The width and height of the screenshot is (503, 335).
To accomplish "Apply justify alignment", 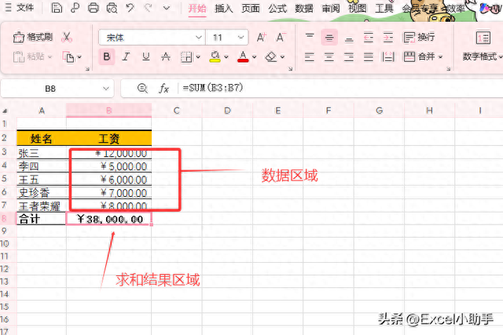I will pos(369,57).
